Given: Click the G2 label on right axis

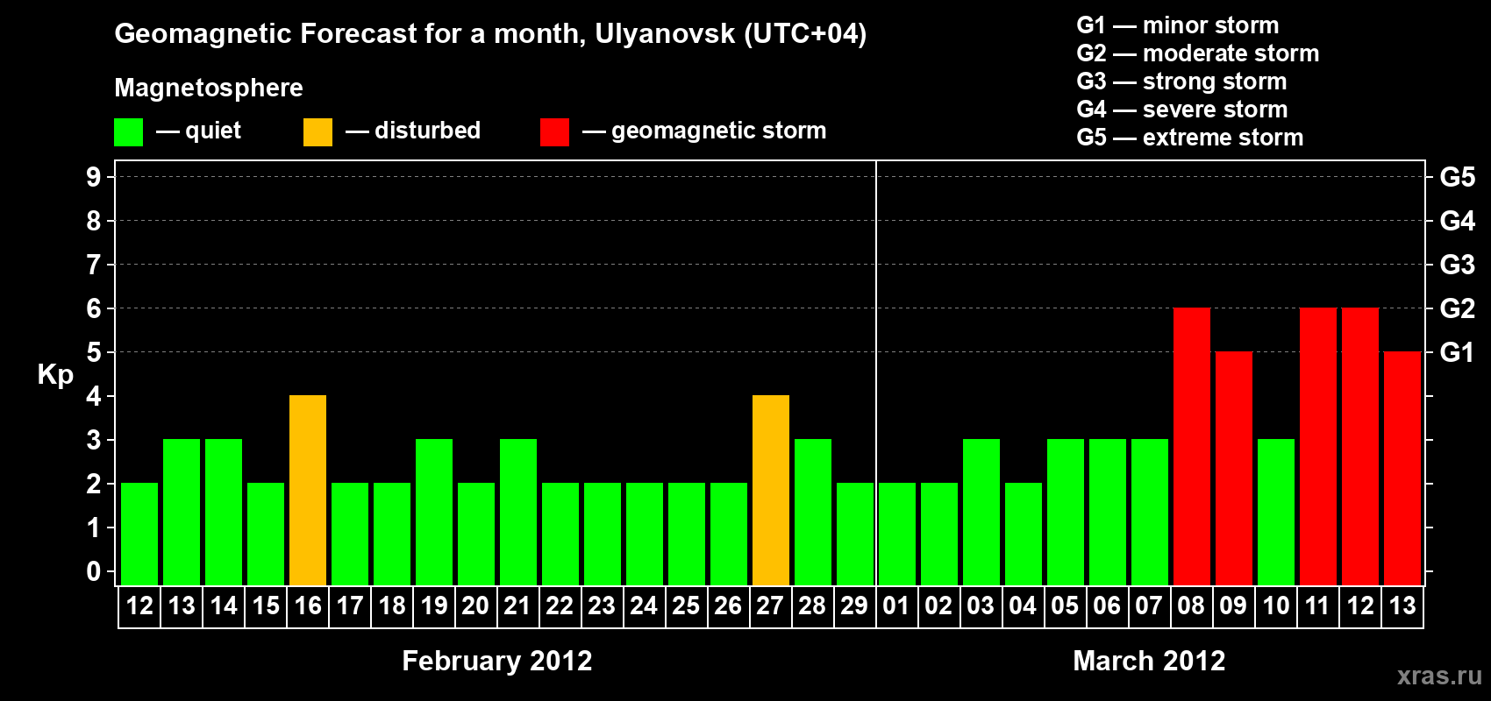Looking at the screenshot, I should pos(1457,308).
